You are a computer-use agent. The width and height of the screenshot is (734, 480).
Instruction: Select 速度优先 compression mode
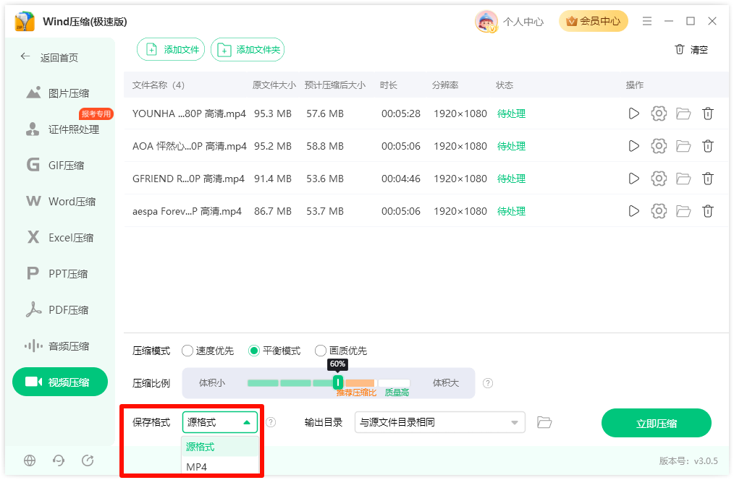208,351
